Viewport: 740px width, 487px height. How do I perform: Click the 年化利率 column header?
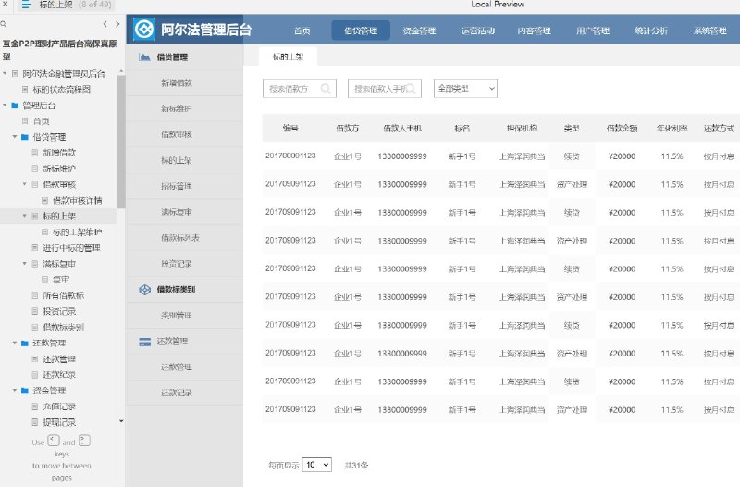click(x=672, y=128)
